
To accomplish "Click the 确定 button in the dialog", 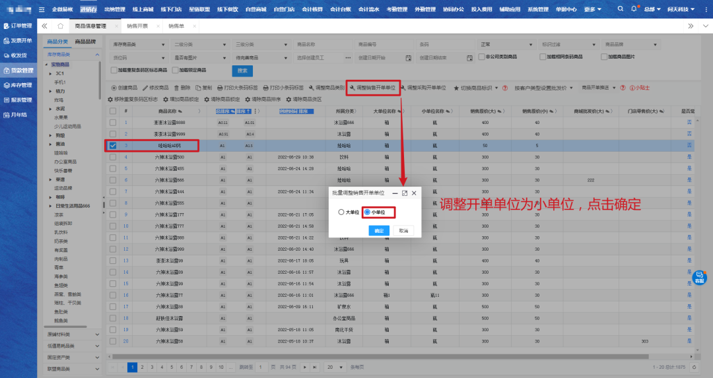I will (x=378, y=231).
